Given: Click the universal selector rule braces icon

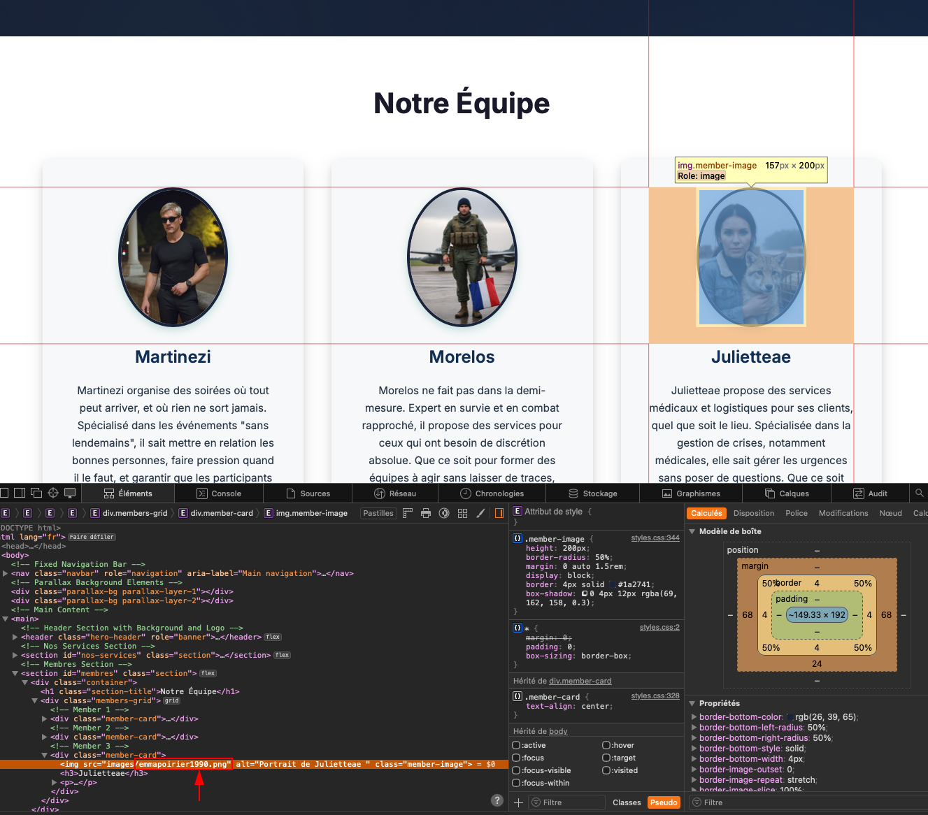Looking at the screenshot, I should click(517, 628).
